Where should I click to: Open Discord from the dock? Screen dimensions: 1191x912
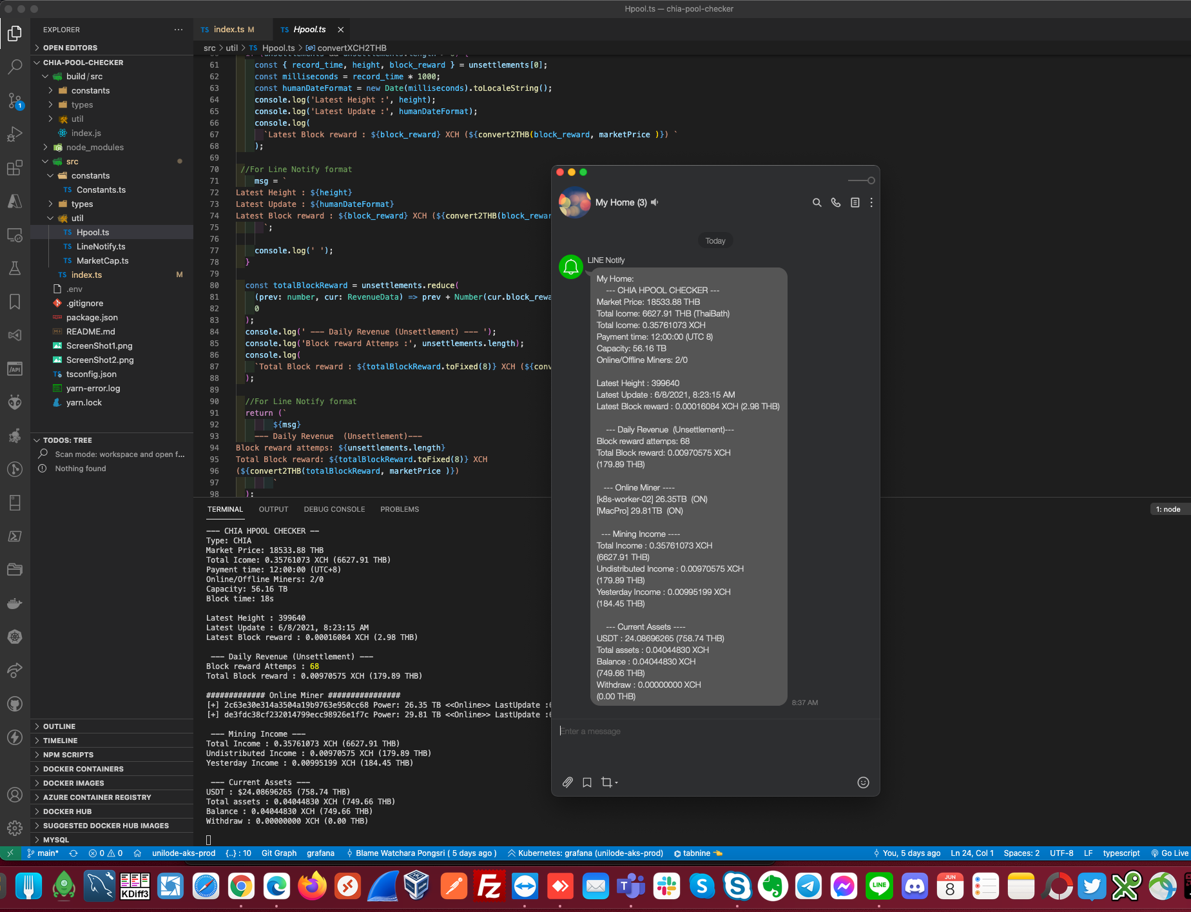(x=915, y=888)
